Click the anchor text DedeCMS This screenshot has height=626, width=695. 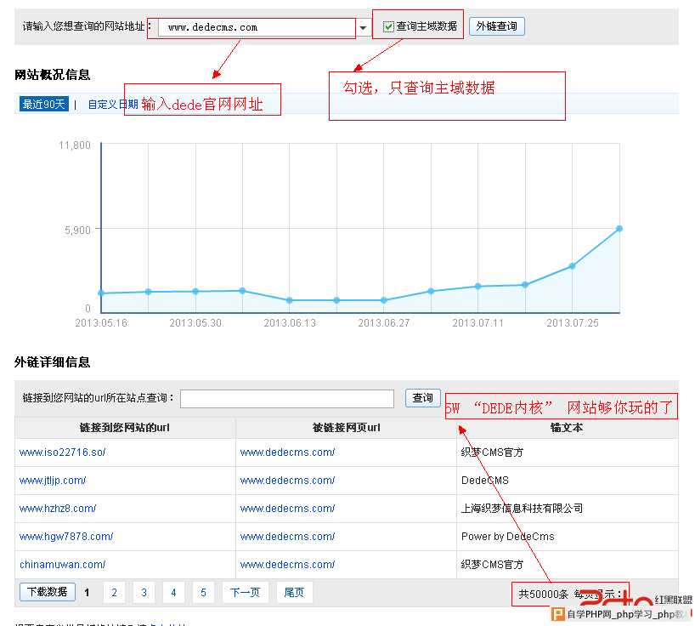coord(485,481)
